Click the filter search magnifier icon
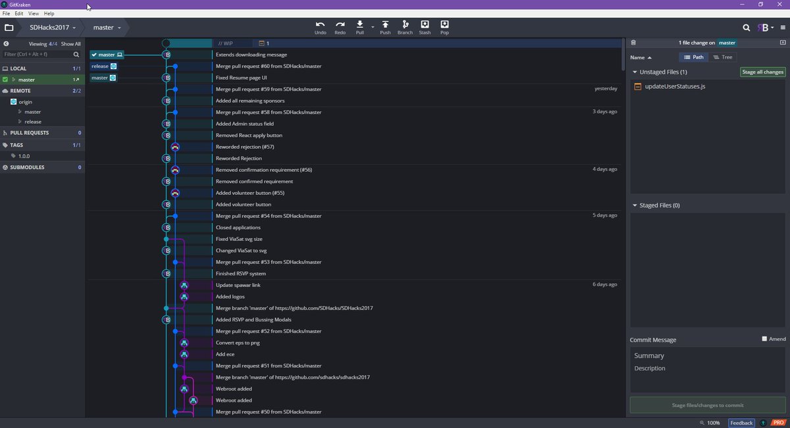The height and width of the screenshot is (428, 790). tap(76, 55)
